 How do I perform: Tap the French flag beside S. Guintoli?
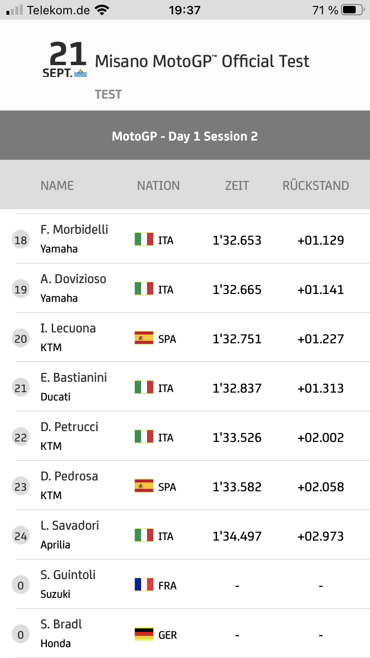[144, 585]
